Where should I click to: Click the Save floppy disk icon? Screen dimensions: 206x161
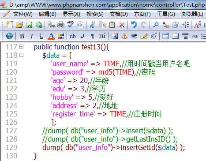tap(29, 25)
